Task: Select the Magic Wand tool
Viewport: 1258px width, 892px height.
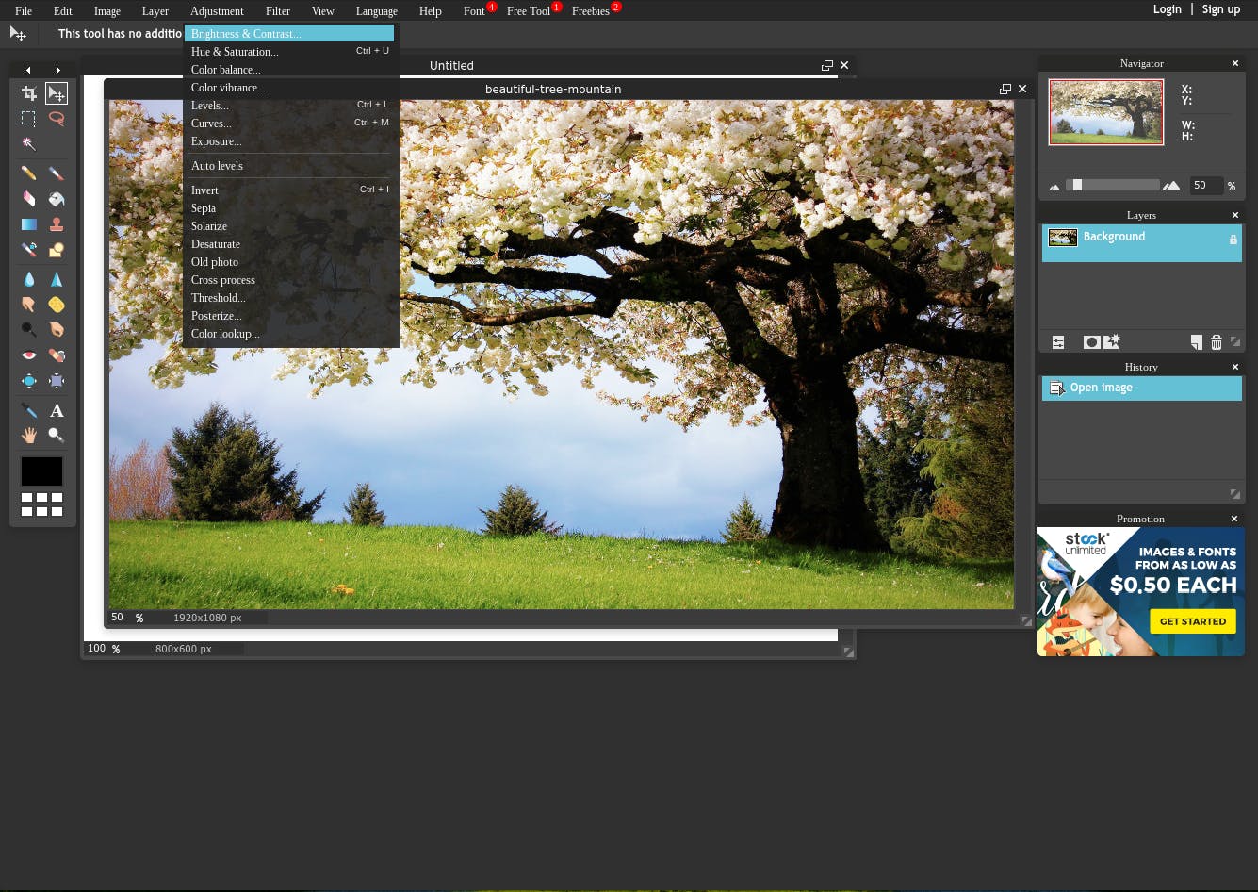Action: point(29,143)
